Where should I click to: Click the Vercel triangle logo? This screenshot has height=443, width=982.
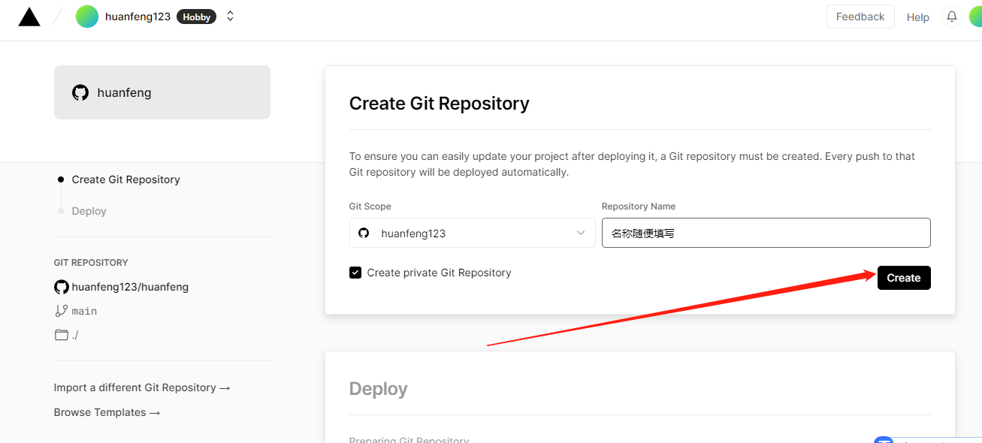(29, 17)
